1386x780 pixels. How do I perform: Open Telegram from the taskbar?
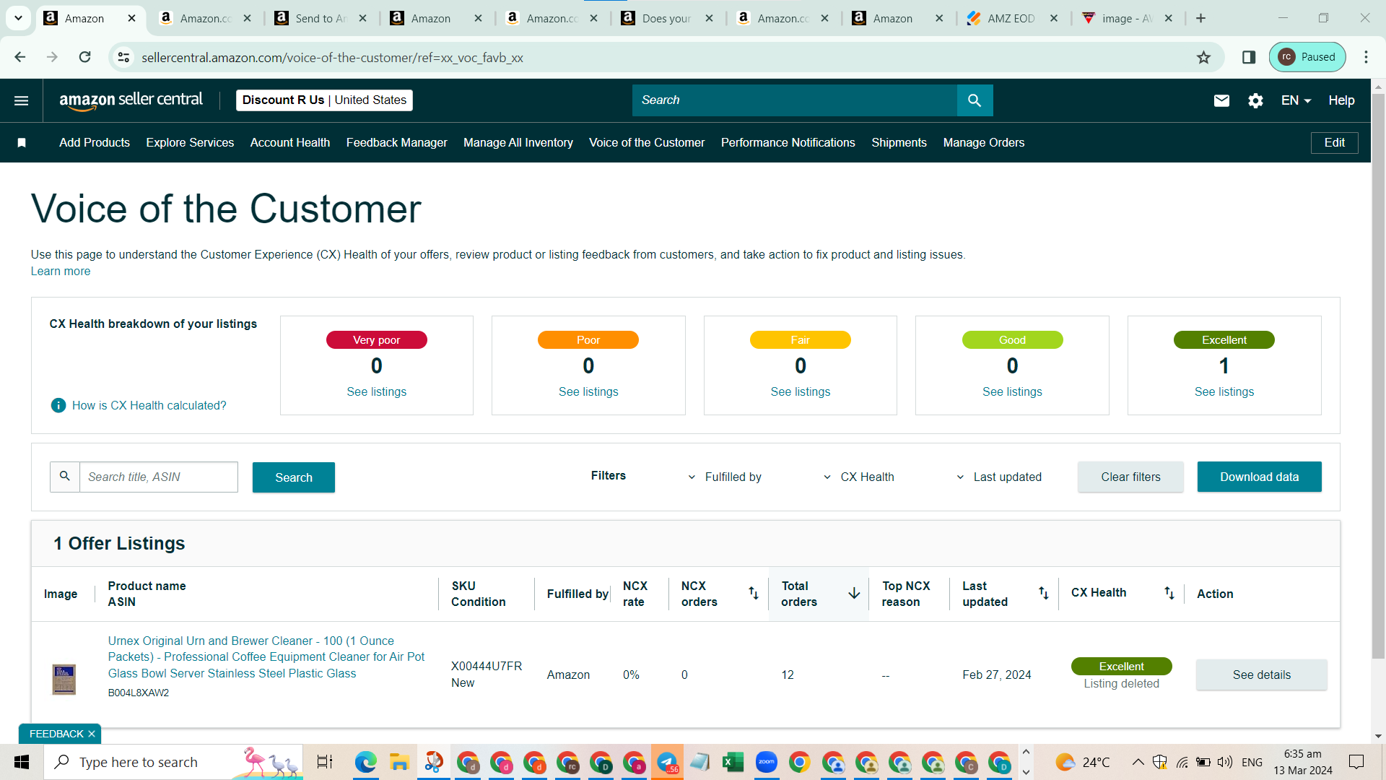click(666, 762)
